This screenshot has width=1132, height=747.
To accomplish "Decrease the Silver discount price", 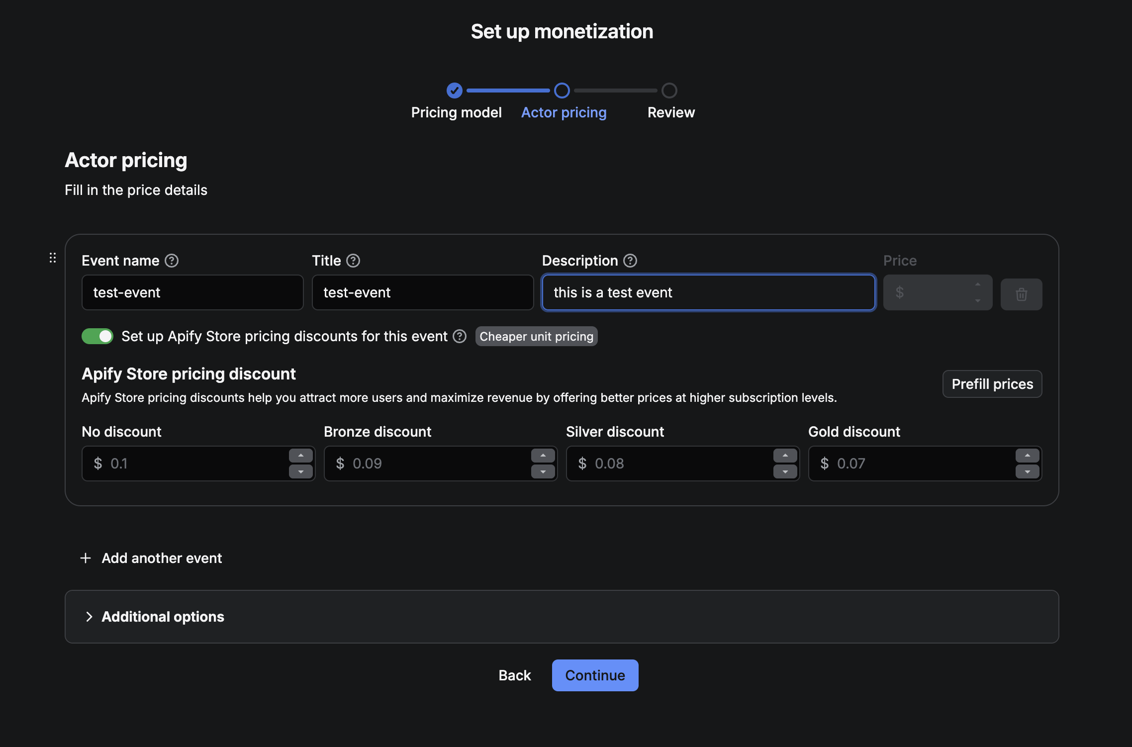I will click(x=785, y=471).
